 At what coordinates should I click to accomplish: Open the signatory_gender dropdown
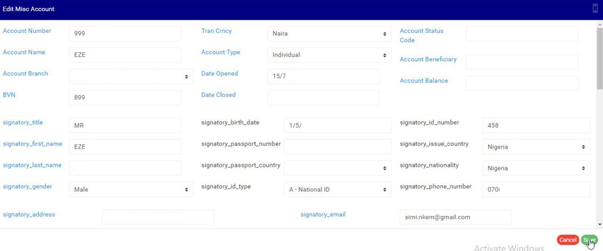click(x=131, y=189)
